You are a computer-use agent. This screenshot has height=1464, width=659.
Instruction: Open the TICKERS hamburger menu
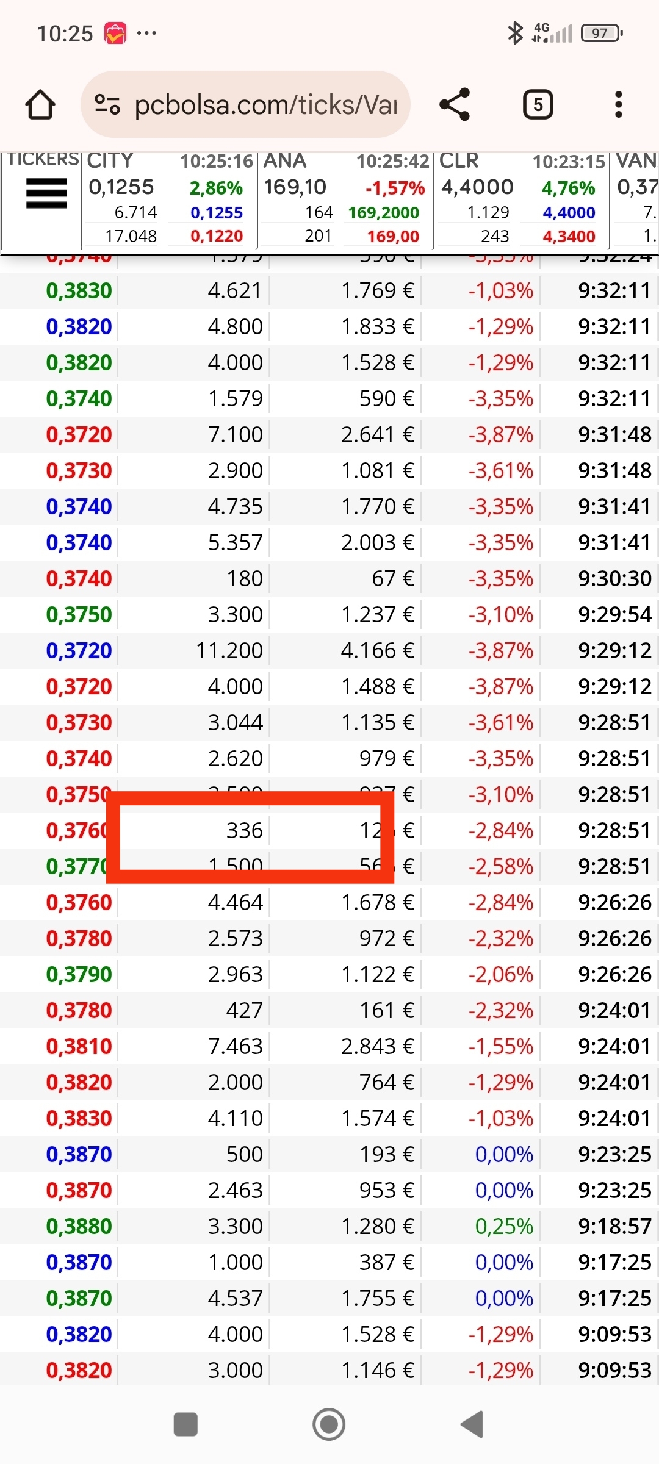pyautogui.click(x=46, y=193)
